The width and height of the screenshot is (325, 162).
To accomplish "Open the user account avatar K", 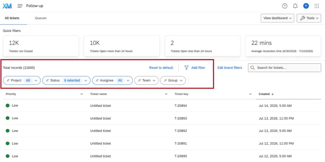I will coord(306,6).
